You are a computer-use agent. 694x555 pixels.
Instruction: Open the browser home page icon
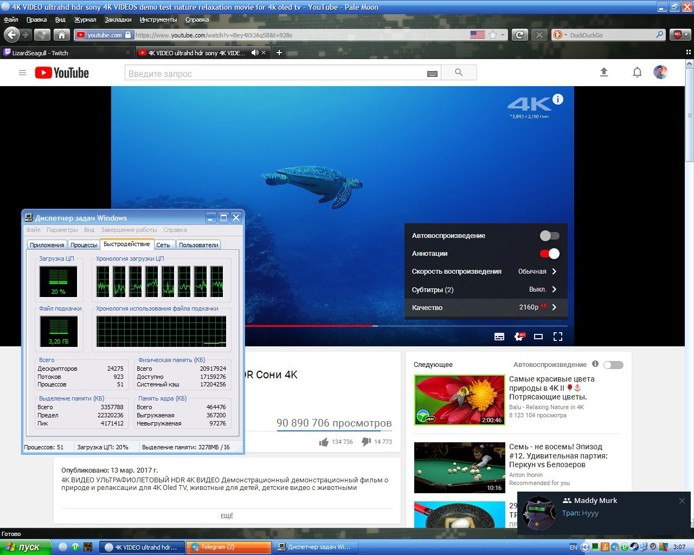click(62, 35)
